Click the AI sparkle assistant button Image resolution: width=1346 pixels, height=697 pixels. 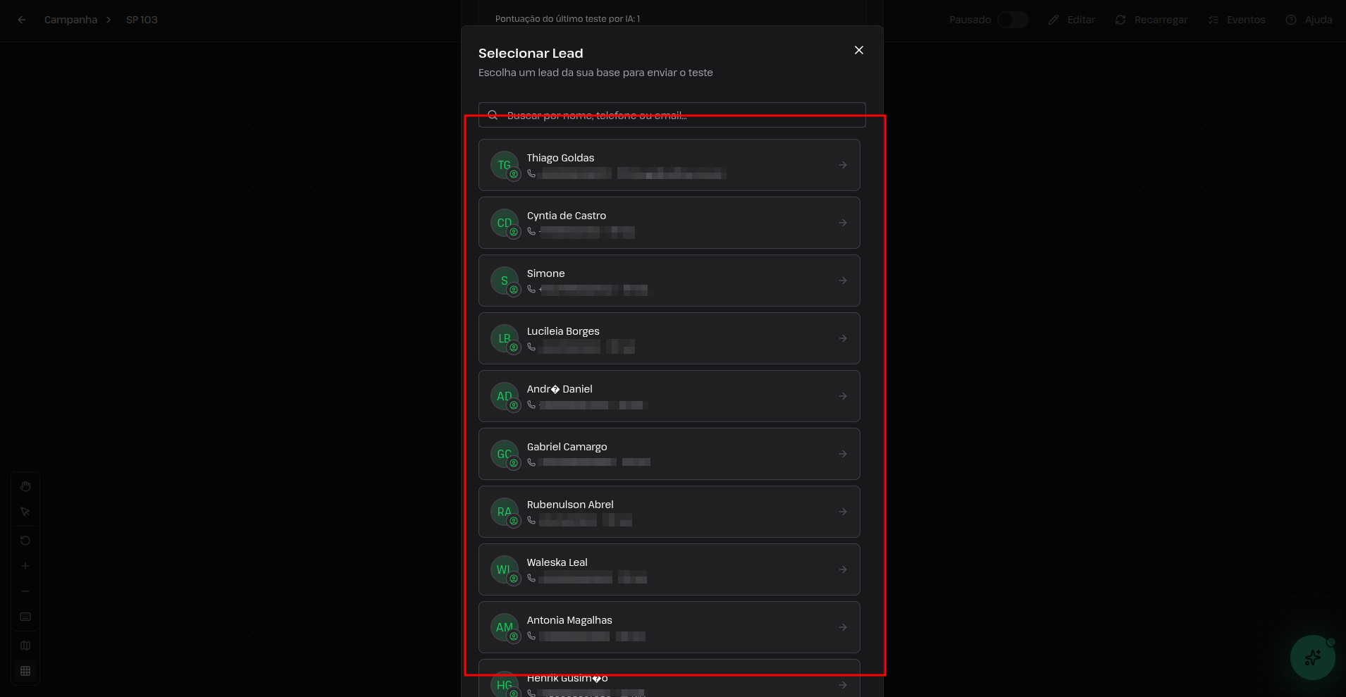[x=1312, y=658]
